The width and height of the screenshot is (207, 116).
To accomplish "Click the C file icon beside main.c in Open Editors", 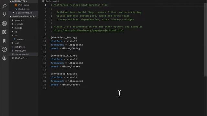I will pos(16,9).
